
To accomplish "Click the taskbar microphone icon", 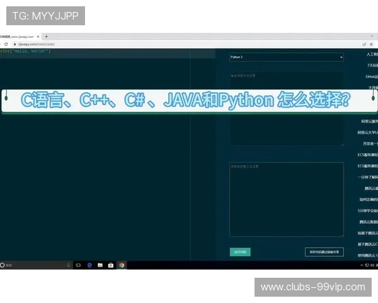I will [x=69, y=265].
